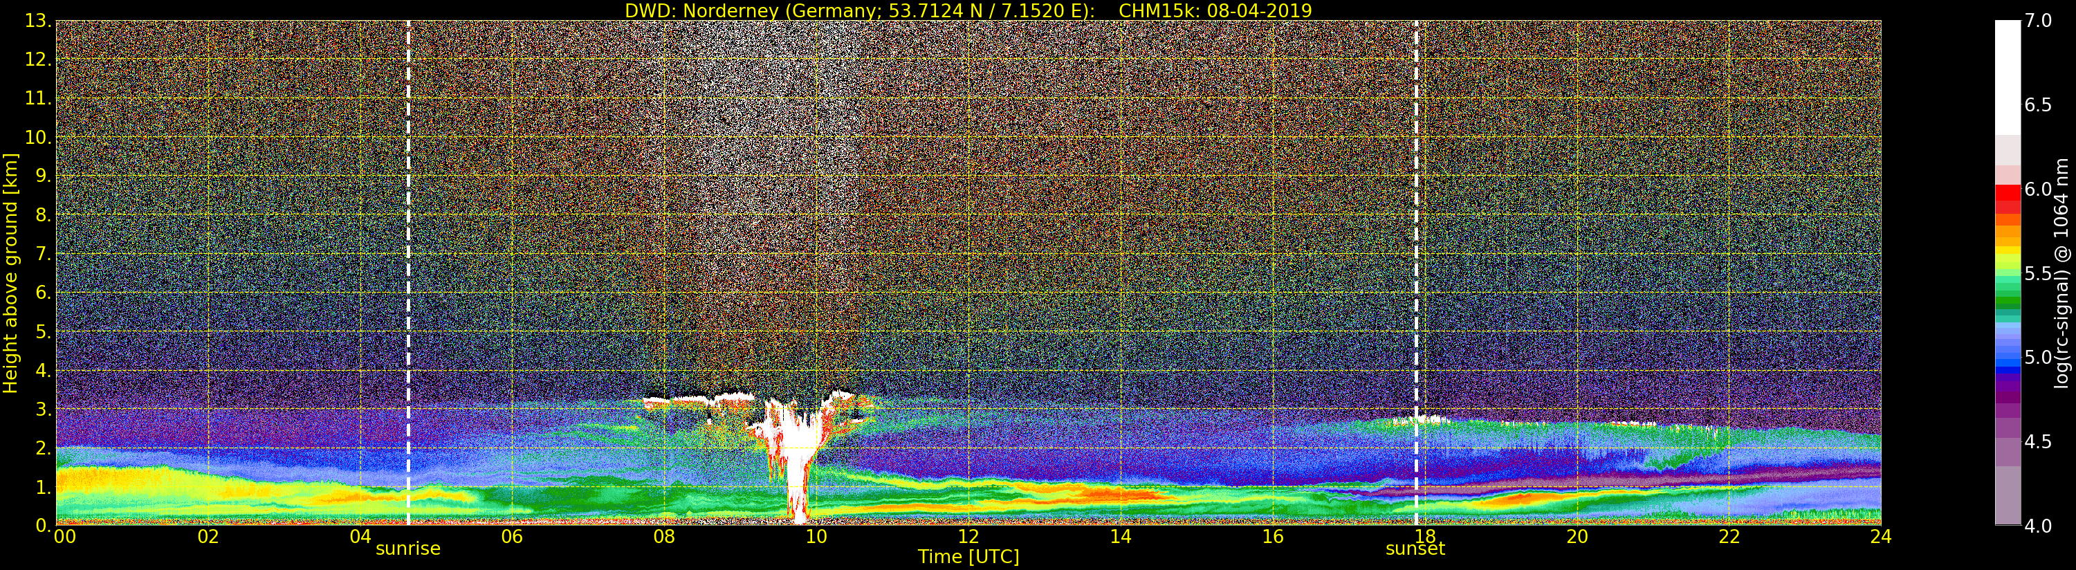Click the '0.' height tick label
The image size is (2076, 570).
click(x=43, y=525)
